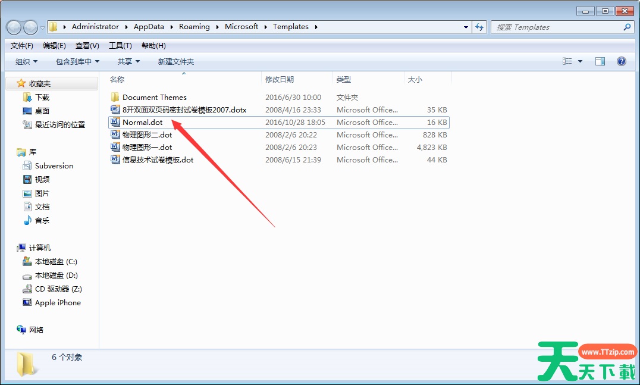Open the 工具(T) menu
This screenshot has width=640, height=385.
click(120, 46)
